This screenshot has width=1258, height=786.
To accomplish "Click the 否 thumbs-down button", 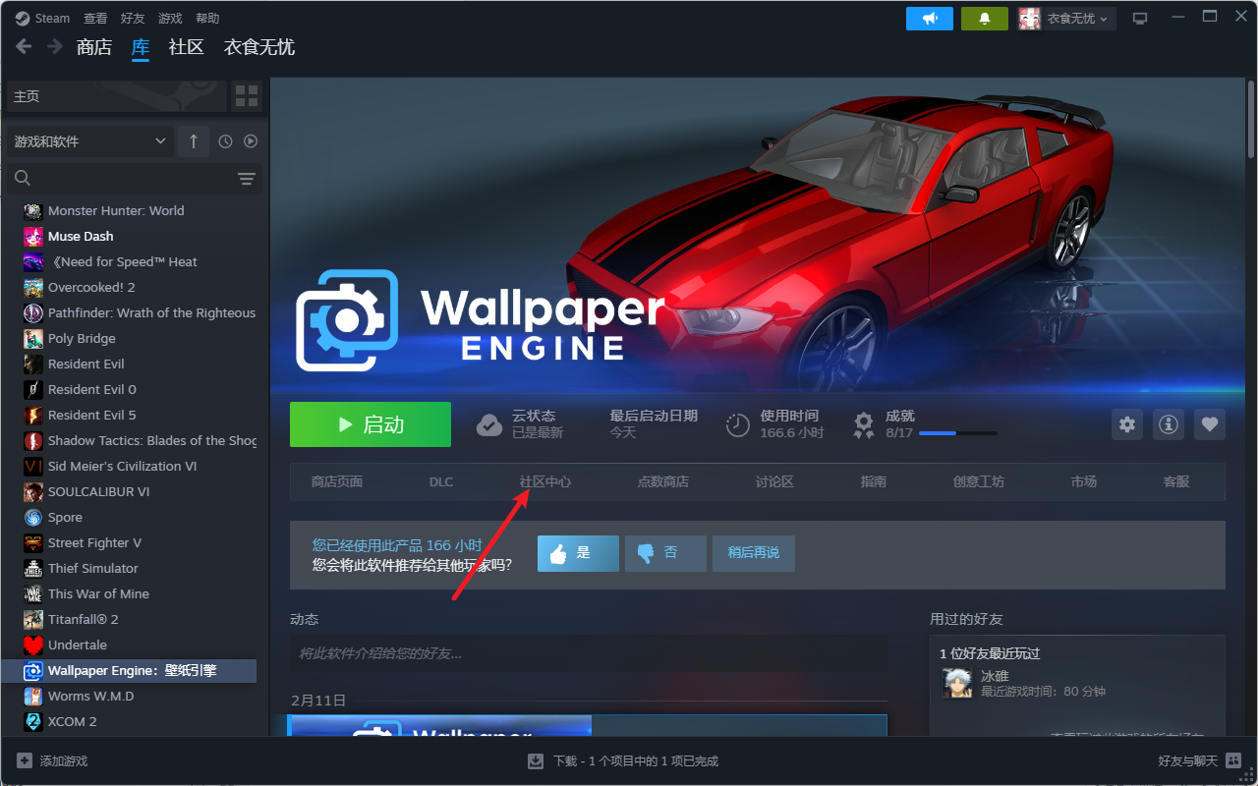I will click(665, 553).
